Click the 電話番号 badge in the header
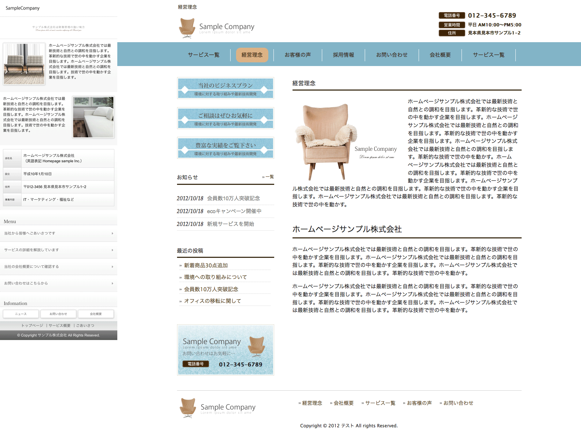 coord(452,15)
